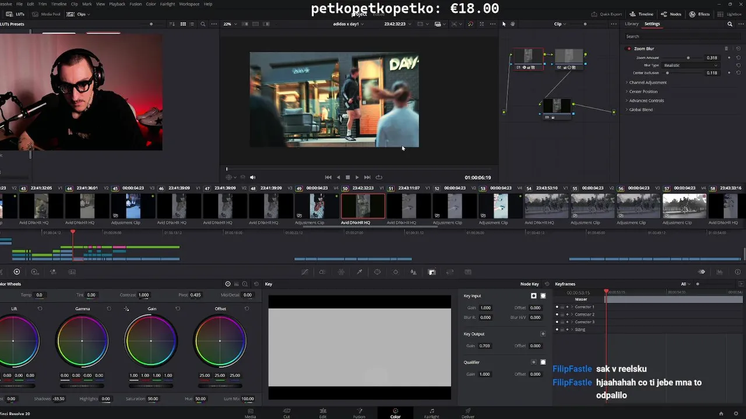The height and width of the screenshot is (419, 746).
Task: Open the Scopes icon in palette toolbar
Action: click(719, 272)
